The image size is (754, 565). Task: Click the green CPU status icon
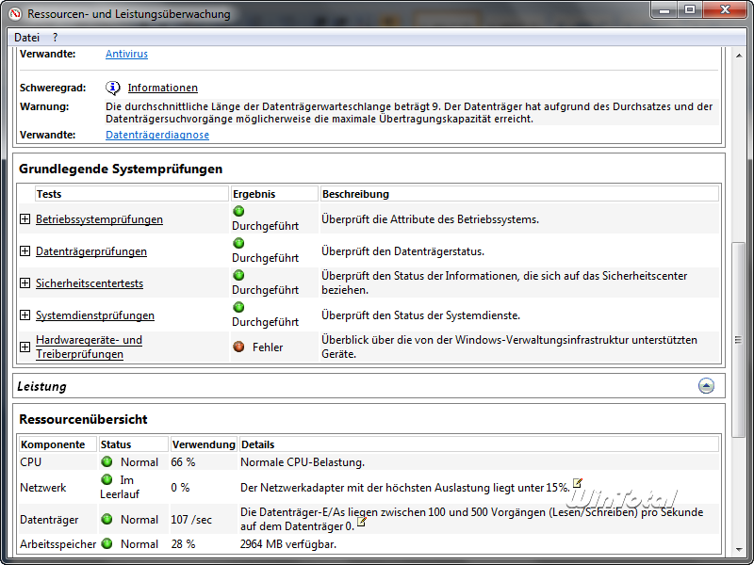[107, 462]
